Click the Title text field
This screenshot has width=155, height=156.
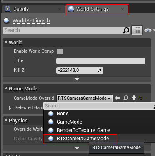pos(101,61)
